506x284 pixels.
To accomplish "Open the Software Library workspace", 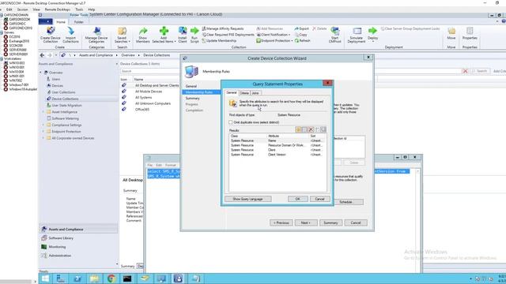I will 61,238.
